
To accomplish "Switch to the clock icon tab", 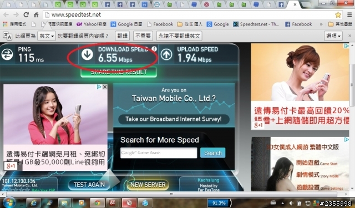I will pos(157,4).
